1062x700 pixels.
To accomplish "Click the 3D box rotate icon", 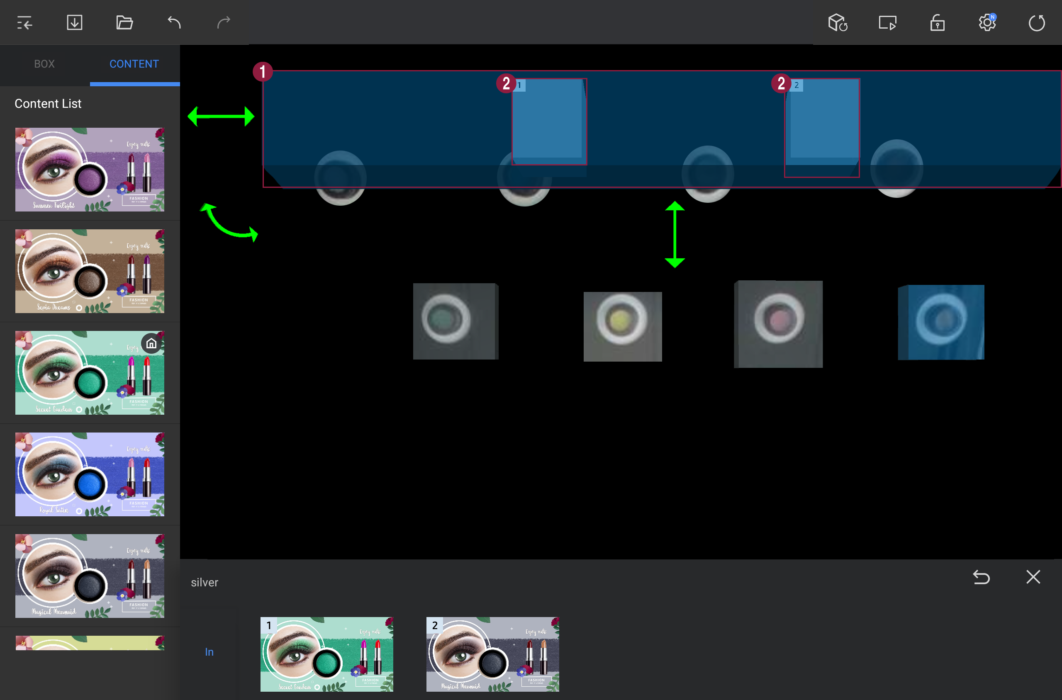I will tap(838, 22).
